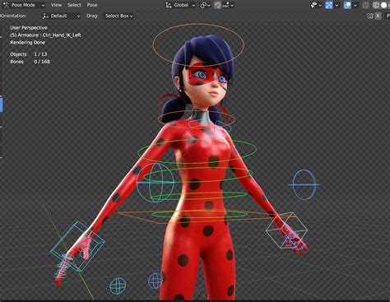This screenshot has height=302, width=390.
Task: Select the wire sphere control near left arm
Action: pos(156,183)
